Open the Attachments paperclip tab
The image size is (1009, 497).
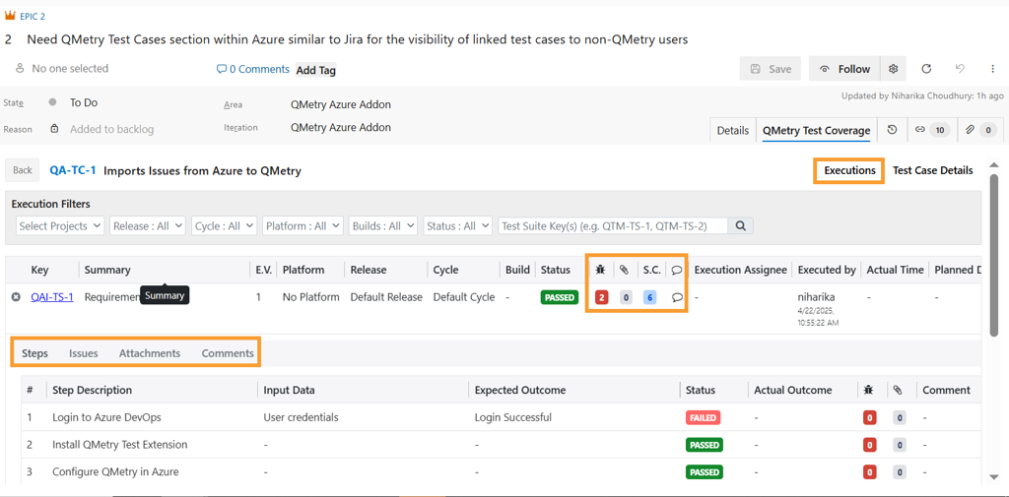(x=979, y=130)
